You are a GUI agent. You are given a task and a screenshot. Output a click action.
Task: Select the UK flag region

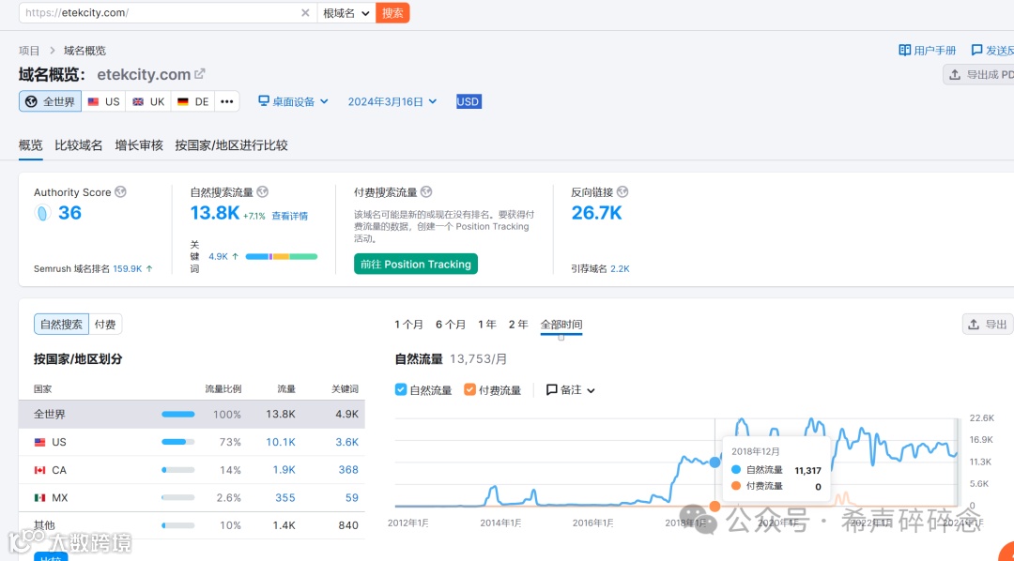point(148,101)
